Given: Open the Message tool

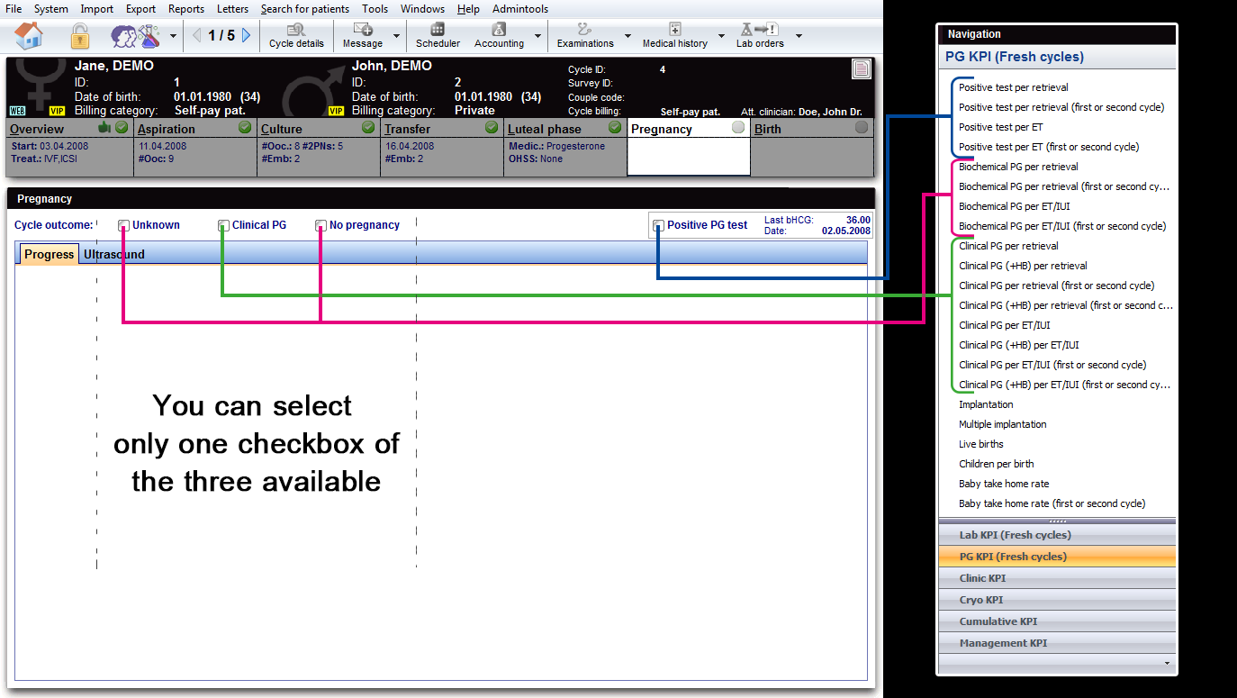Looking at the screenshot, I should (x=363, y=36).
